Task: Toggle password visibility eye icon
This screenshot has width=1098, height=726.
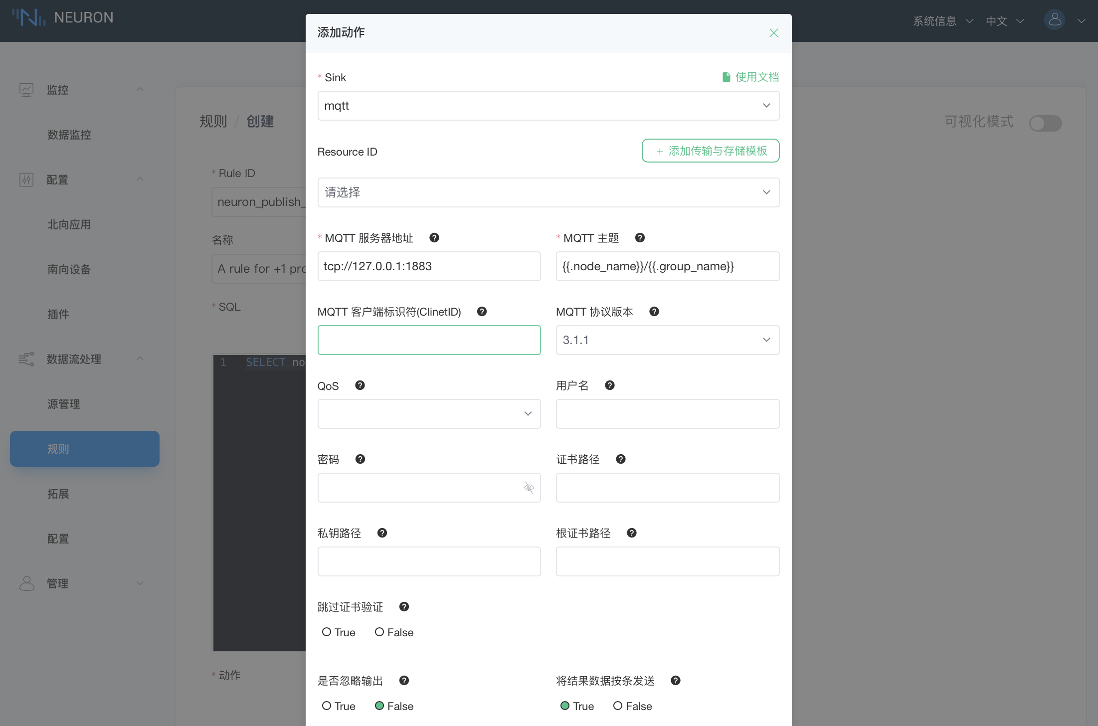Action: (x=529, y=488)
